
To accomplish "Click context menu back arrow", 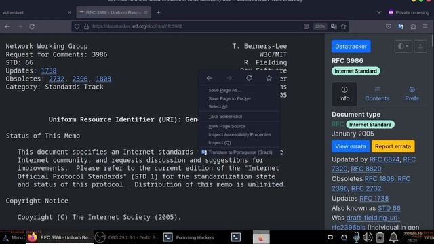I will point(210,79).
